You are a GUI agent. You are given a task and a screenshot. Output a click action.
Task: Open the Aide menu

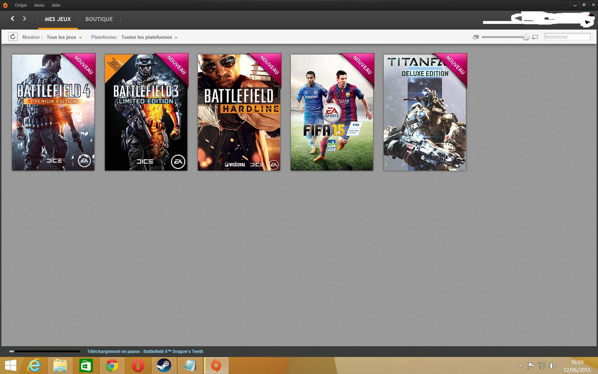[x=56, y=5]
